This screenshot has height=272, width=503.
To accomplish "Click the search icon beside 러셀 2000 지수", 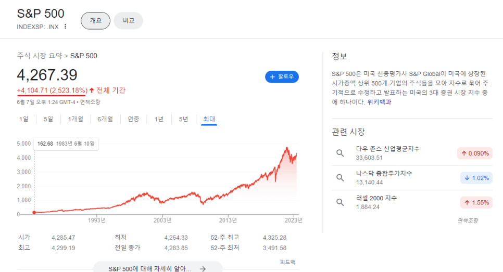I will click(340, 202).
